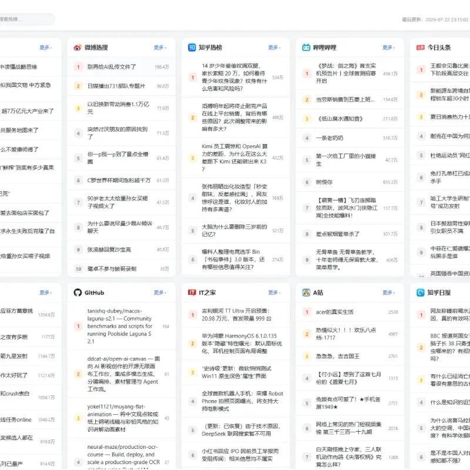This screenshot has width=470, height=470.
Task: Click rank badge 10 beside 鹭卓不参与披哥录制
Action: point(78,269)
